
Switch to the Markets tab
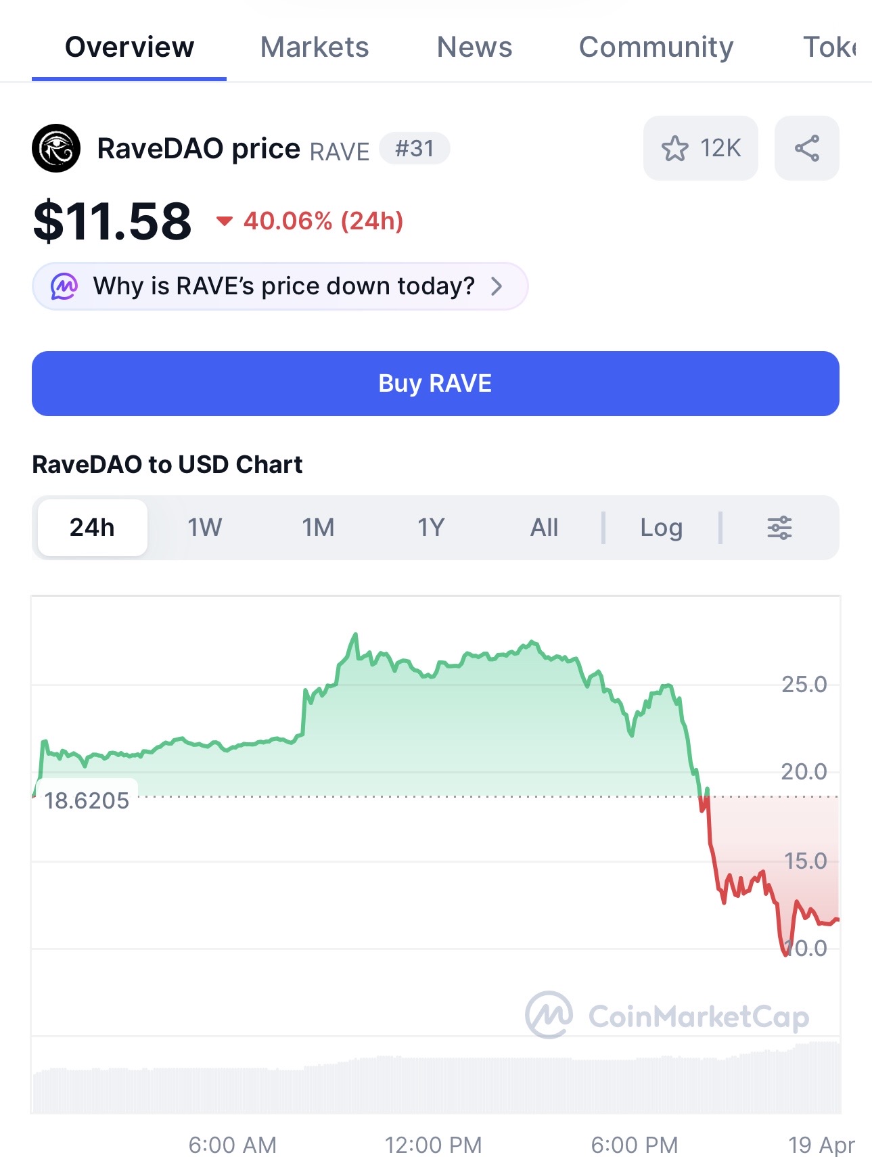(x=315, y=47)
